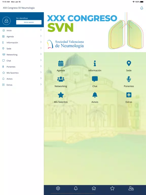The height and width of the screenshot is (195, 146).
Task: Expand the Chat row chevron
Action: (41, 60)
